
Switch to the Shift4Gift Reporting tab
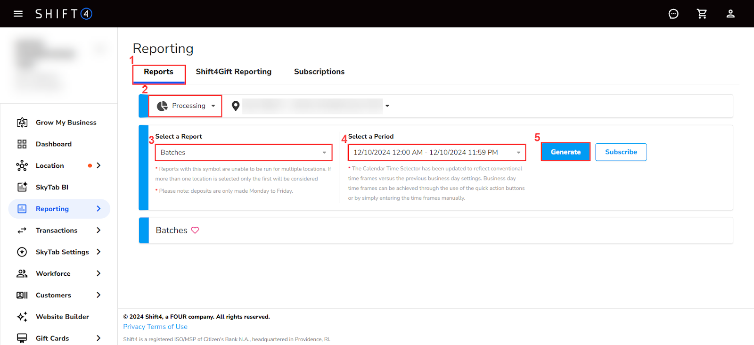click(x=234, y=72)
